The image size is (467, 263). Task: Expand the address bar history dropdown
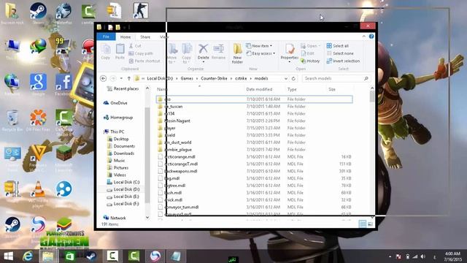(285, 78)
